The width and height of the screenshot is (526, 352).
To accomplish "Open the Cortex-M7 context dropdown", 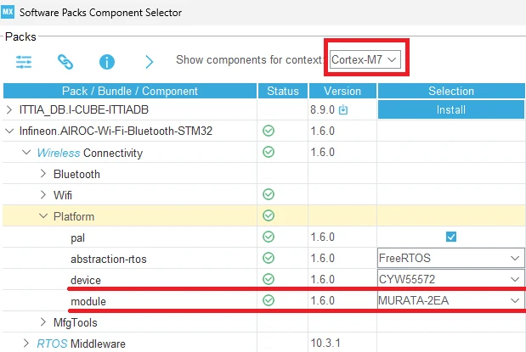I will (365, 60).
